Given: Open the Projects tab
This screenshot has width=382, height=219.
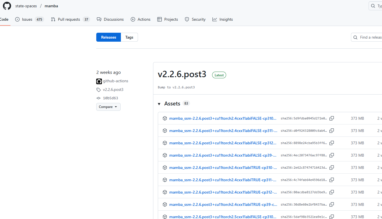Looking at the screenshot, I should point(168,19).
